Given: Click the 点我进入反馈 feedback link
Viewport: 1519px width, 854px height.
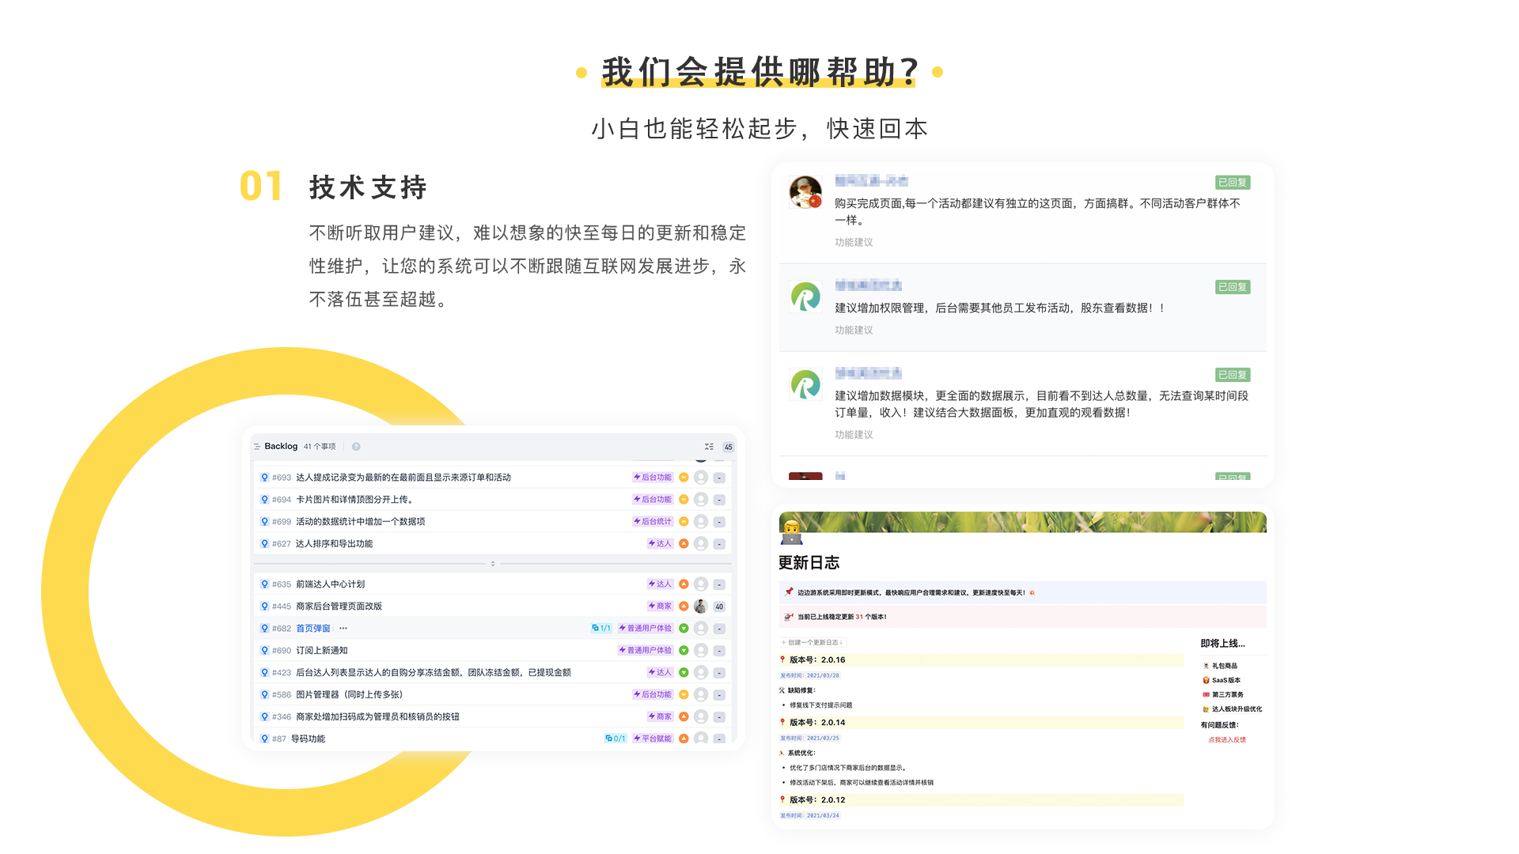Looking at the screenshot, I should [1227, 740].
